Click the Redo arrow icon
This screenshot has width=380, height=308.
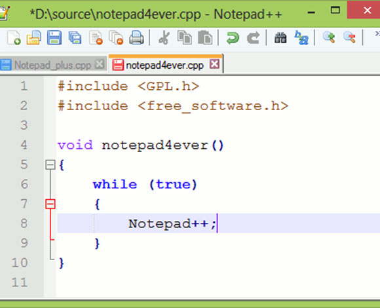253,38
